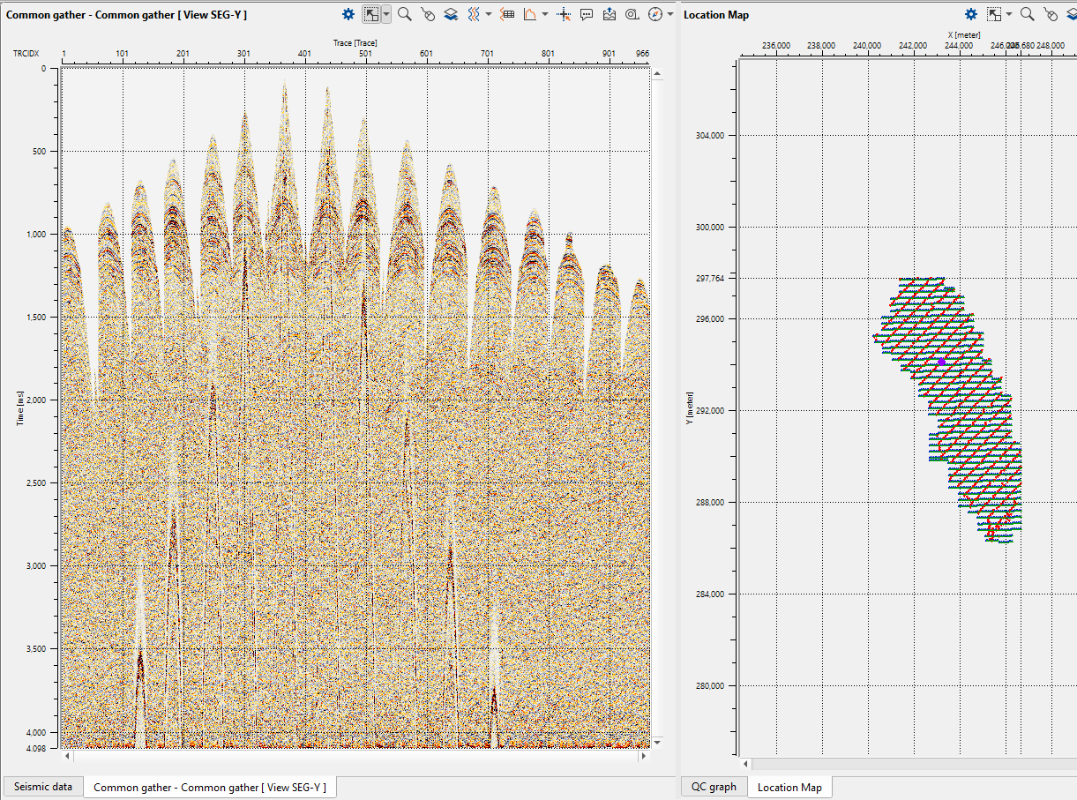Toggle mouse interaction mode in Common gather toolbar

[x=428, y=14]
